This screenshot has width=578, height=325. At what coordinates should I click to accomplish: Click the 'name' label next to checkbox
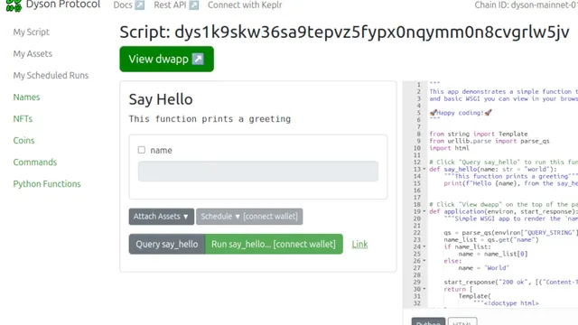tap(161, 151)
